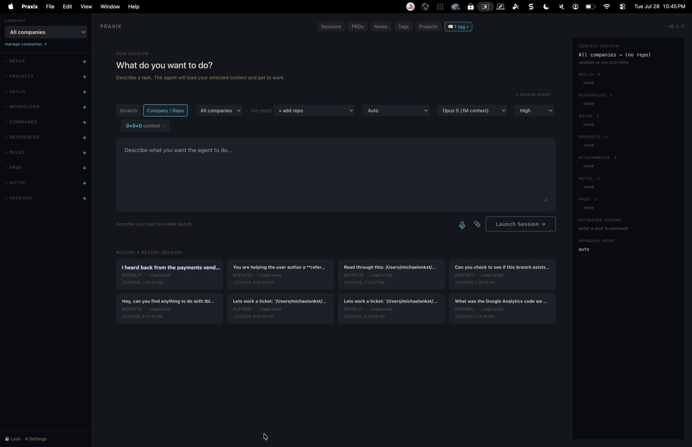
Task: Click the plus icon next to Skills
Action: (x=84, y=92)
